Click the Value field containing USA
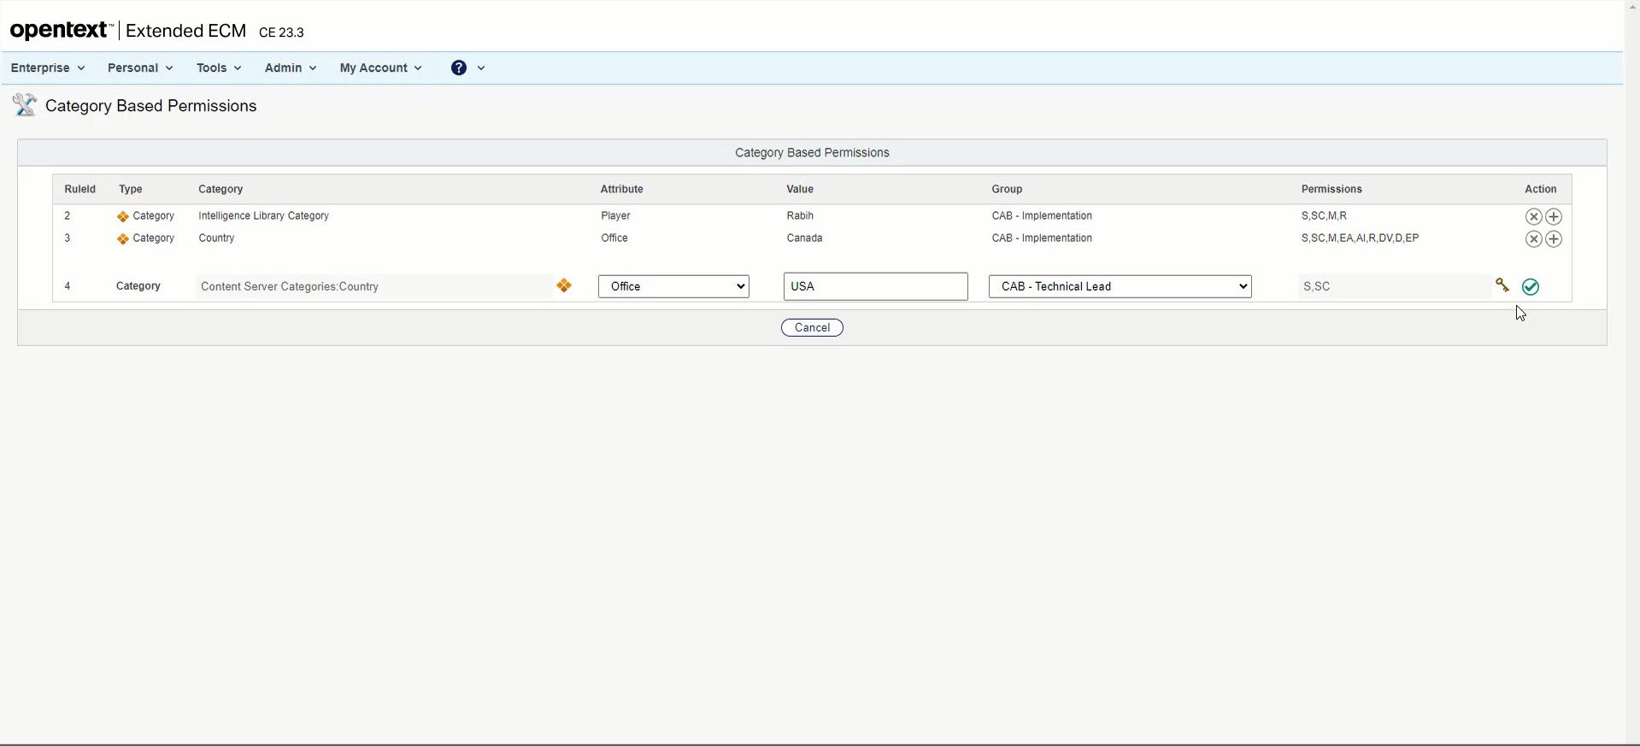The width and height of the screenshot is (1640, 746). tap(875, 286)
